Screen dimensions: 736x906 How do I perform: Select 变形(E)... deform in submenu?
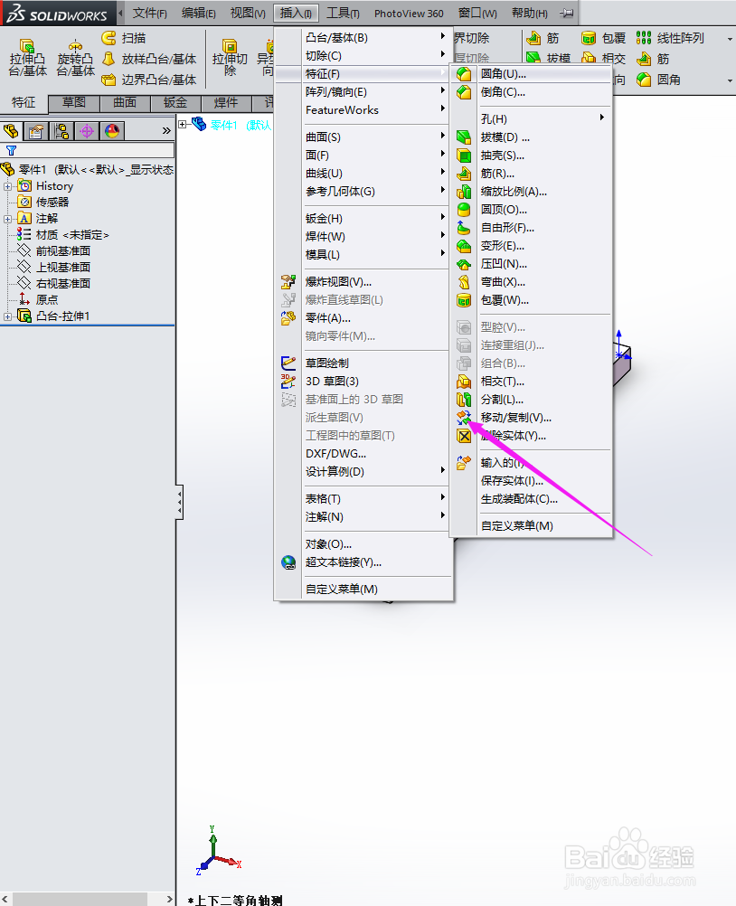[x=531, y=246]
